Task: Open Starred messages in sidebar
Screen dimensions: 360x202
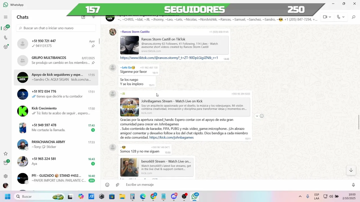Action: (6, 154)
